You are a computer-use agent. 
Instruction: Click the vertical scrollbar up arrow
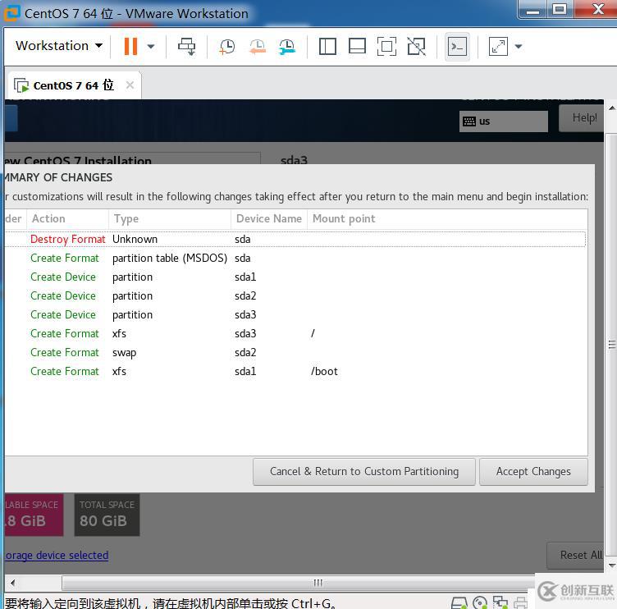click(611, 108)
